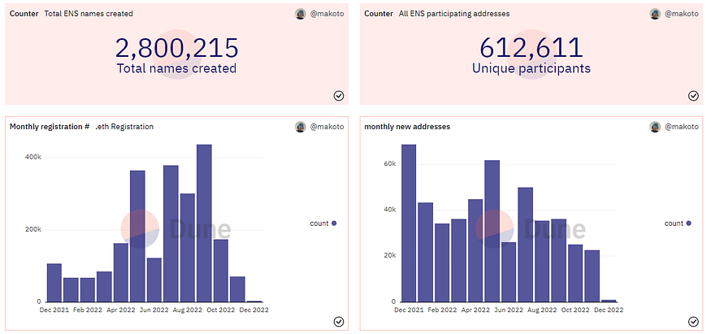Click Feb 2022 label on Monthly registration chart

pyautogui.click(x=87, y=310)
